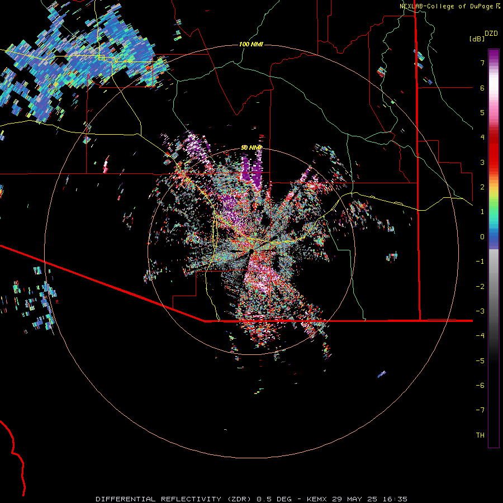The image size is (503, 503).
Task: Select the -2 value on the dB scale
Action: pyautogui.click(x=480, y=287)
